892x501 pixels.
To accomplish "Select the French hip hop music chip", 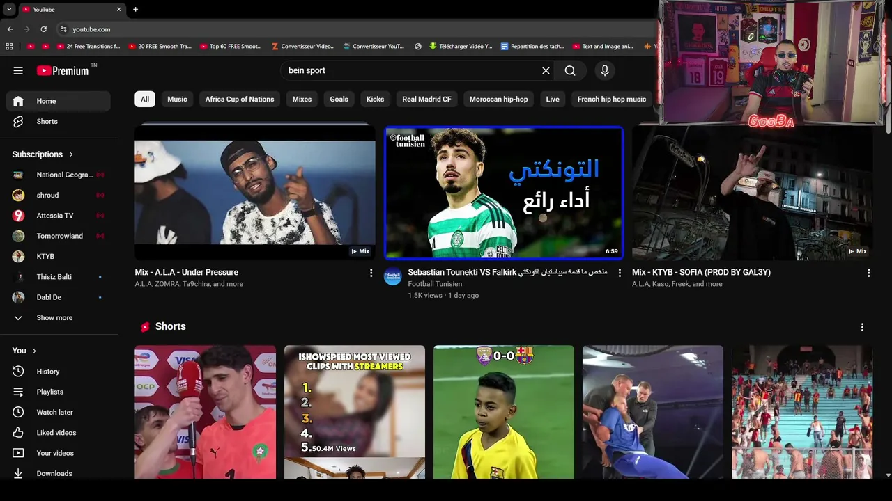I will click(612, 99).
